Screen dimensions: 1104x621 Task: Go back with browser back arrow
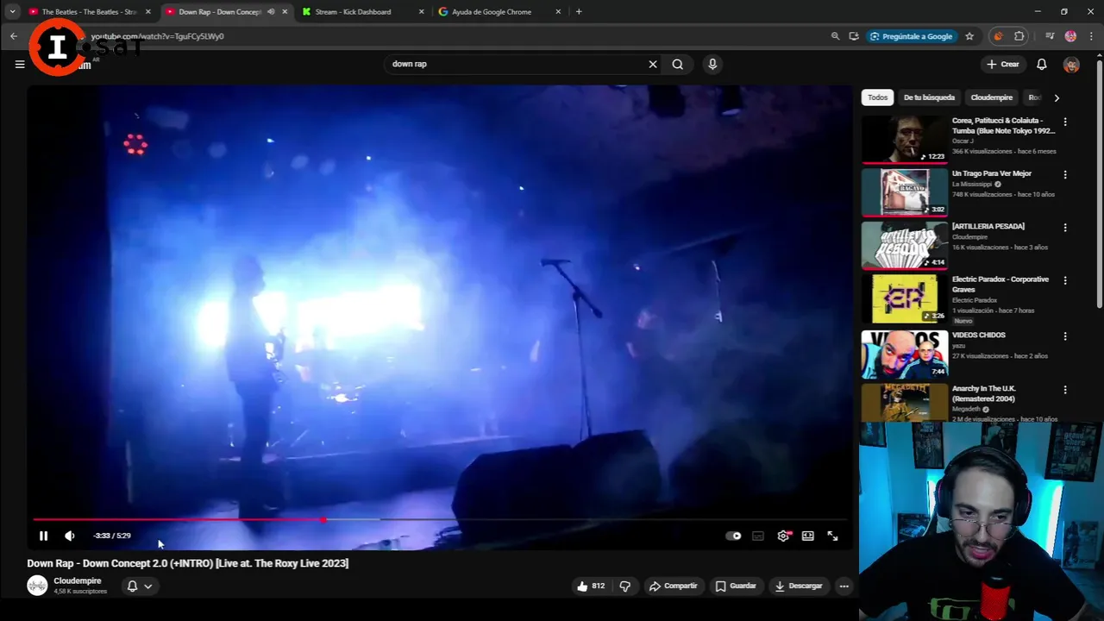[14, 36]
